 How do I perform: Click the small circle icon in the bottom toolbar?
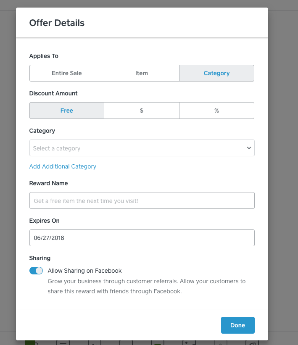pyautogui.click(x=220, y=342)
